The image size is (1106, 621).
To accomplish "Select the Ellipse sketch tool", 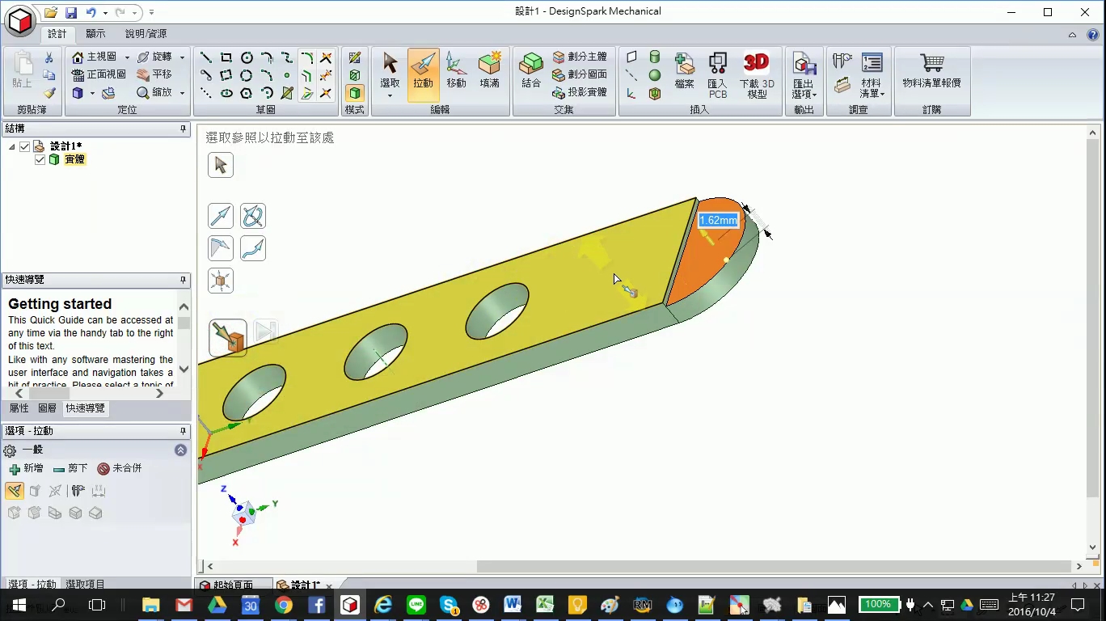I will [x=226, y=93].
